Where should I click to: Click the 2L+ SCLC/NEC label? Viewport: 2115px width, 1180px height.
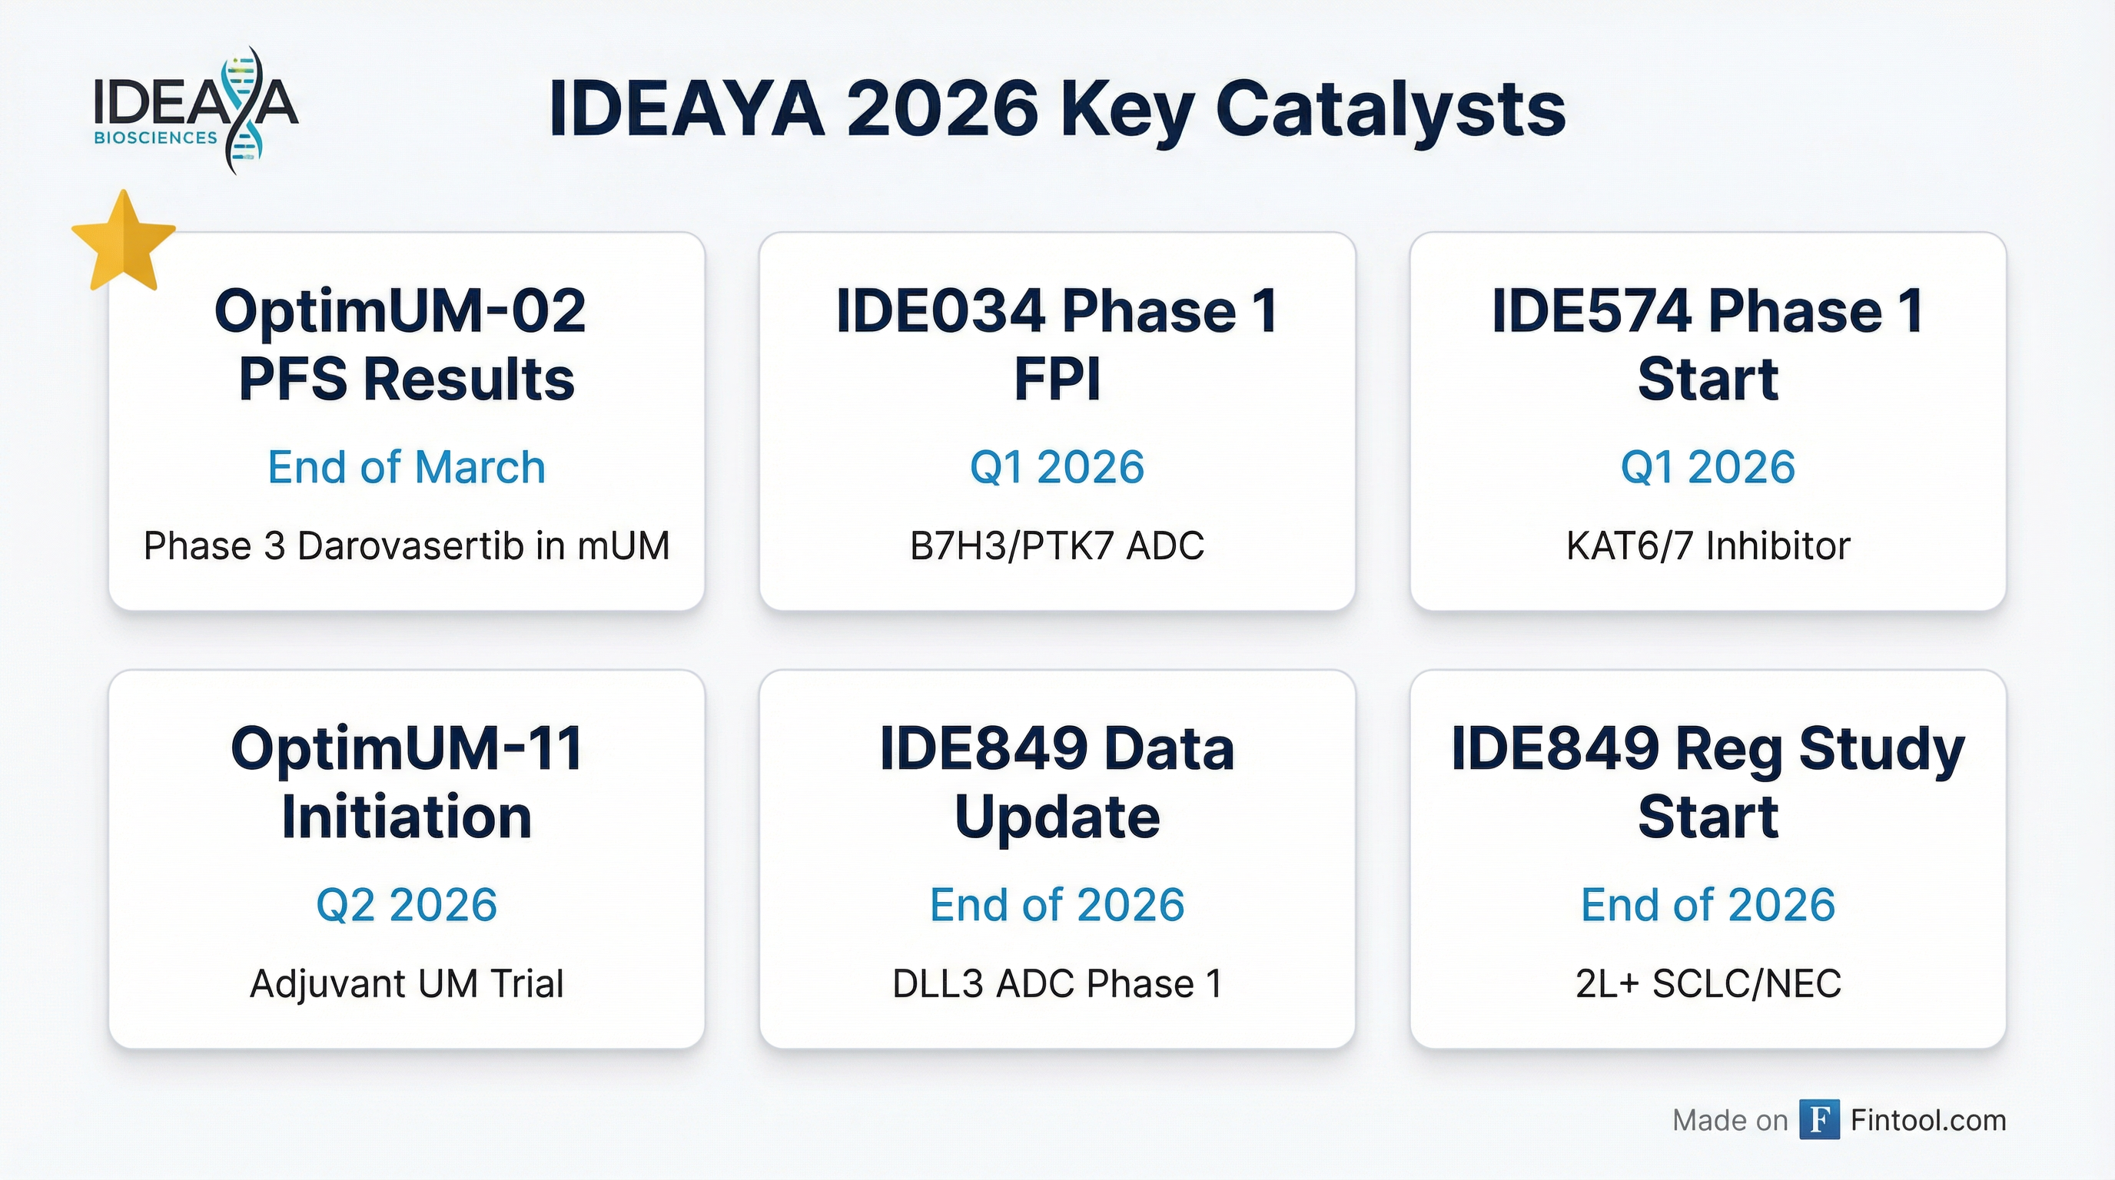[1708, 983]
